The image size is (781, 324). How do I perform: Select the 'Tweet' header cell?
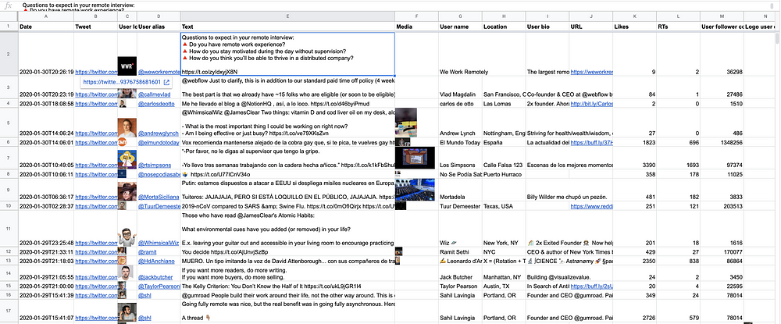95,27
